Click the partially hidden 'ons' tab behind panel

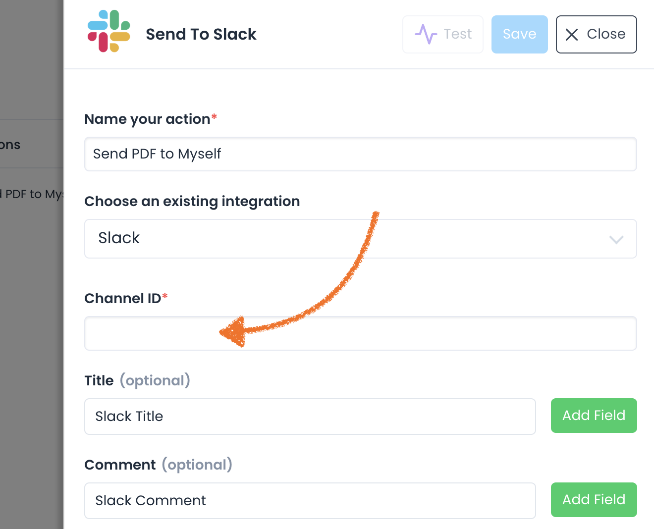tap(10, 145)
